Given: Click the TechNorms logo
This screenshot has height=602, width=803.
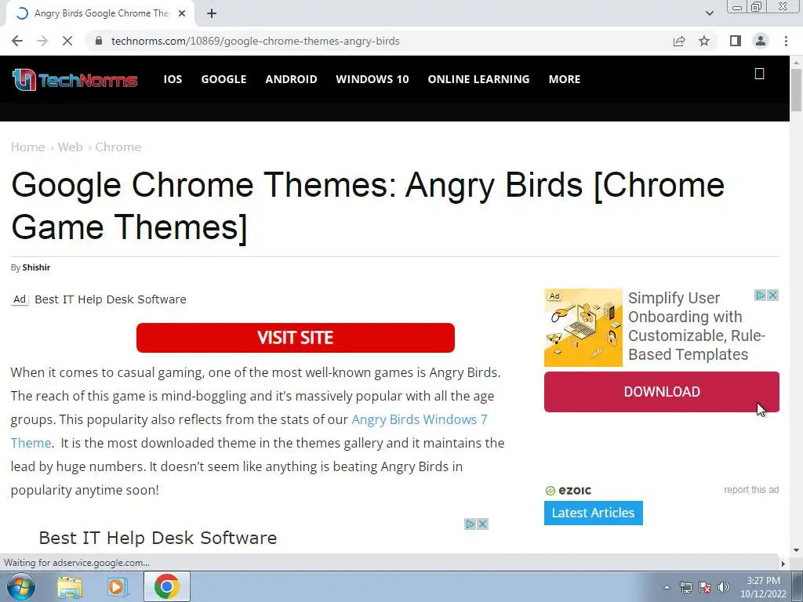Looking at the screenshot, I should (x=74, y=79).
